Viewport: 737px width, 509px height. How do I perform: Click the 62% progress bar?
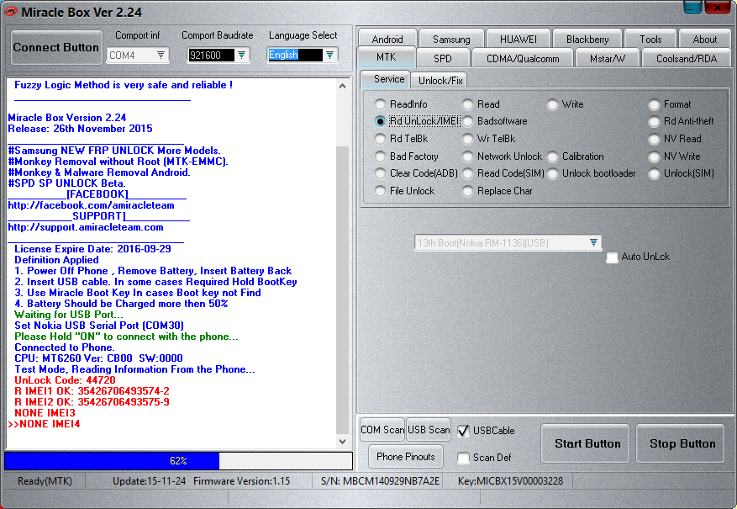(x=178, y=461)
